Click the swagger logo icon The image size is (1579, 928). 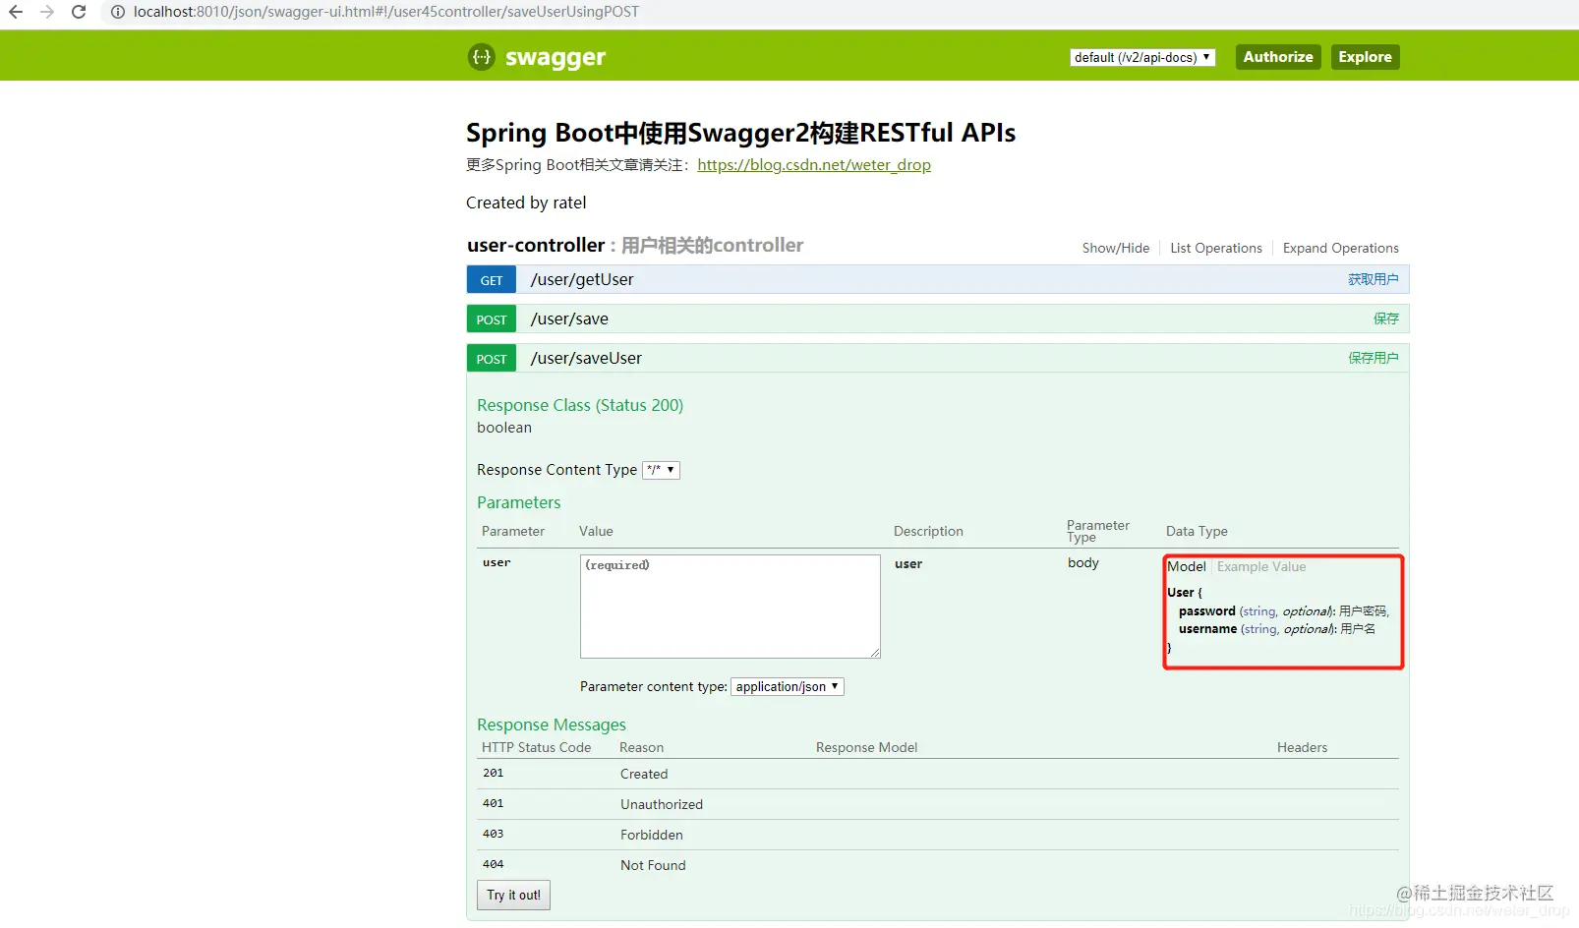[x=481, y=57]
